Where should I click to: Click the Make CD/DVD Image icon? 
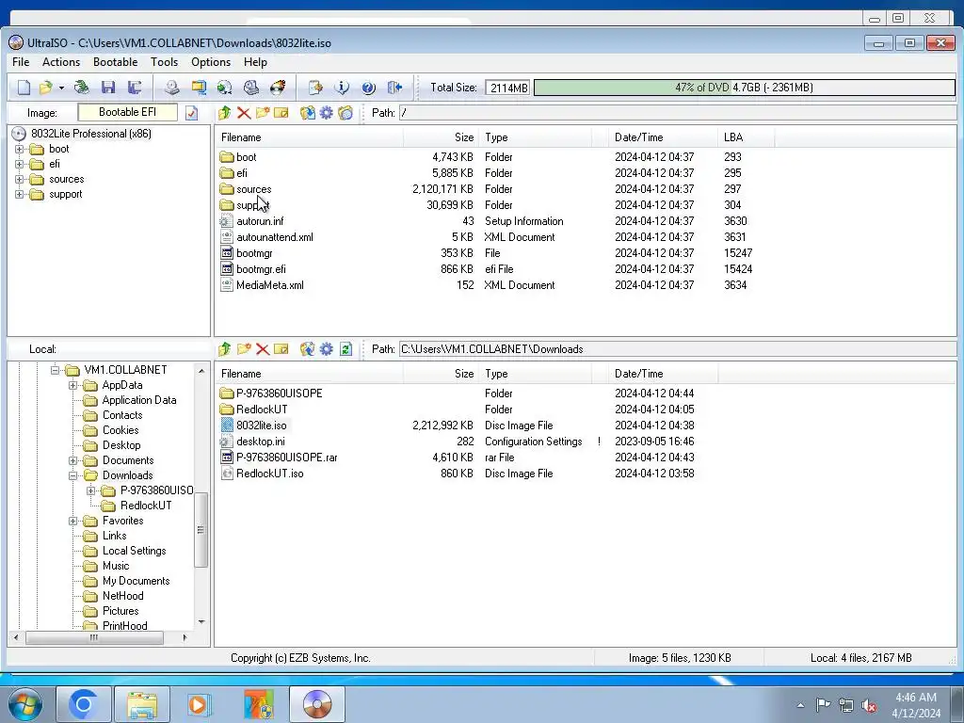click(x=171, y=88)
